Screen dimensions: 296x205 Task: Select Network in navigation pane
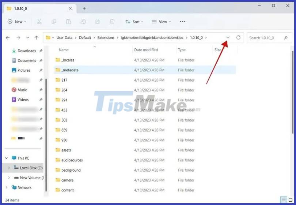(x=22, y=187)
